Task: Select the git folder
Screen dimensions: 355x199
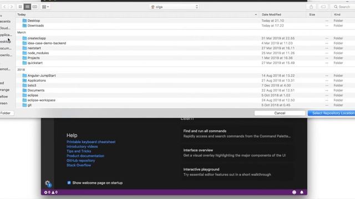Action: click(x=186, y=105)
